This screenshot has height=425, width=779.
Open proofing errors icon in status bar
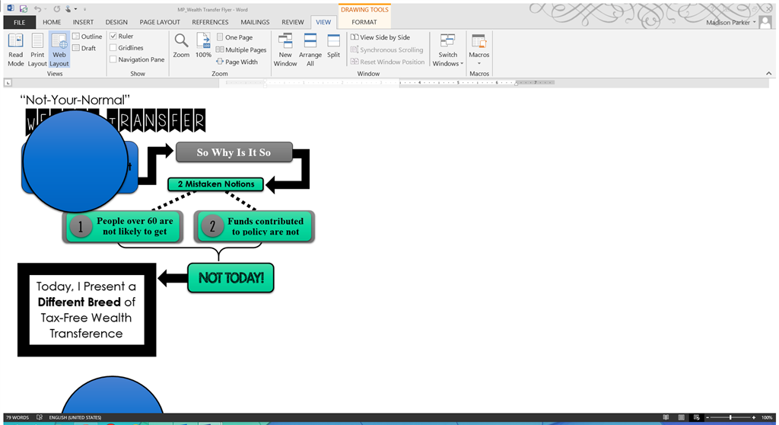40,417
